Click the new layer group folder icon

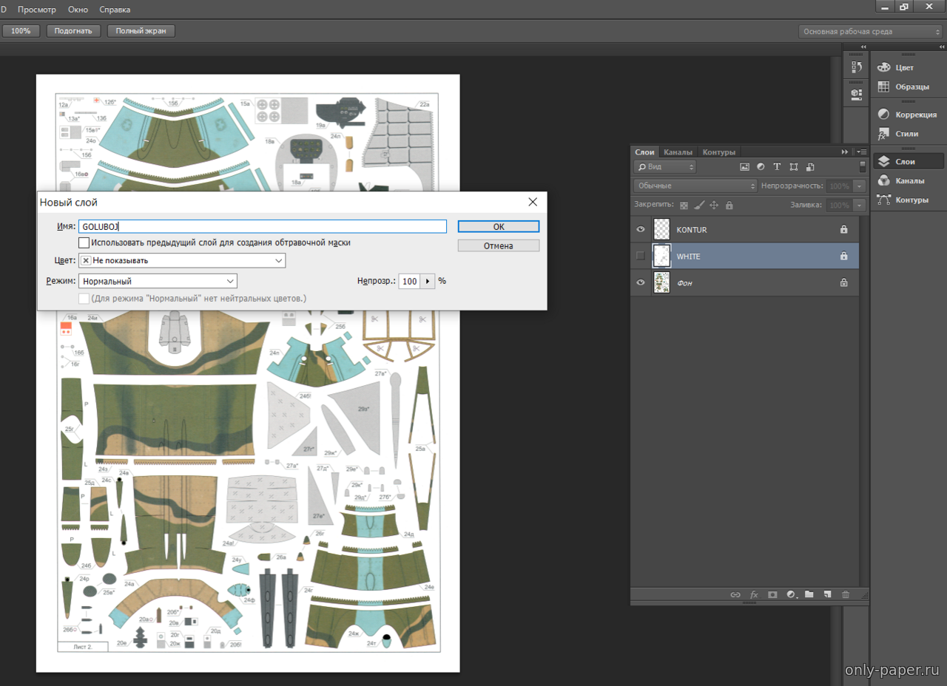[x=809, y=594]
